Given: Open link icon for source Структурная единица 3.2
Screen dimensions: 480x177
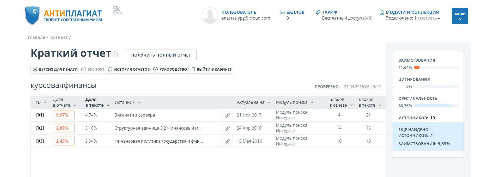Looking at the screenshot, I should click(227, 128).
